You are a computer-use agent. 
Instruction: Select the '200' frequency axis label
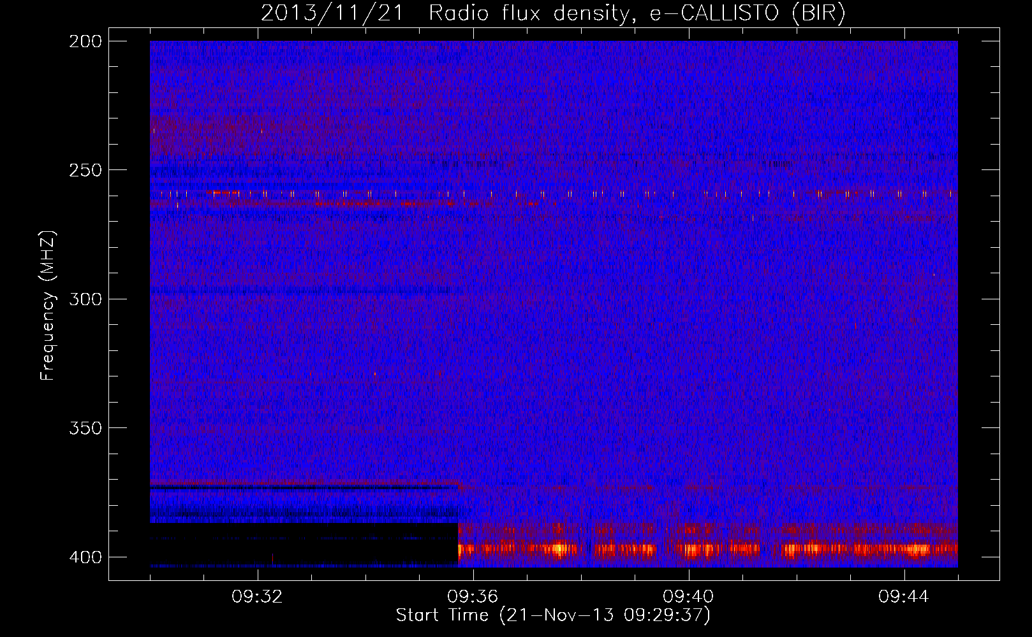click(x=85, y=41)
